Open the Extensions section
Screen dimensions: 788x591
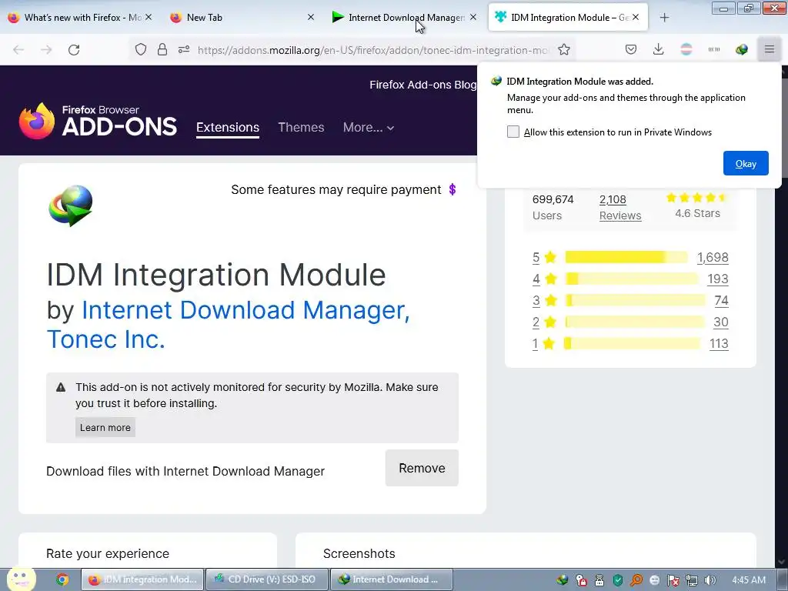(x=228, y=128)
